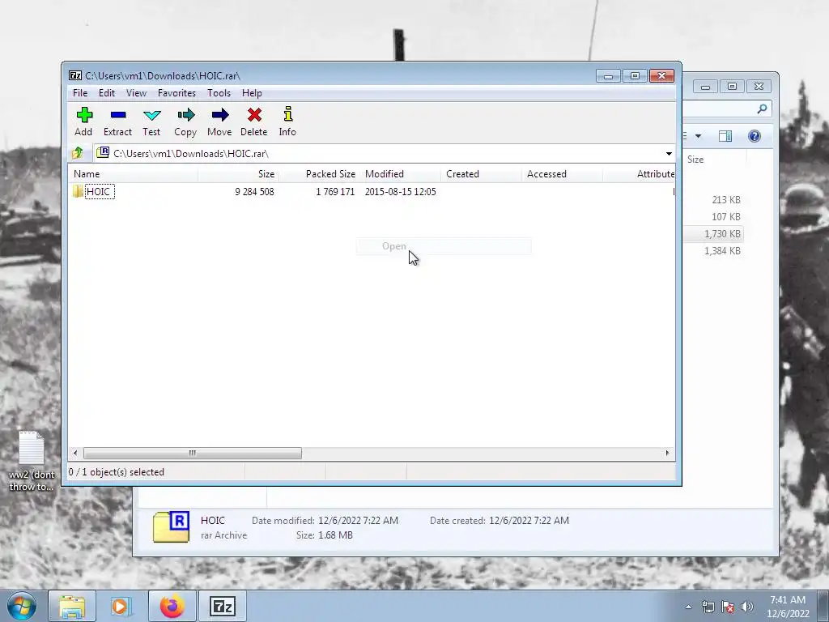The image size is (829, 622).
Task: Launch Windows Media Player from taskbar
Action: point(121,607)
